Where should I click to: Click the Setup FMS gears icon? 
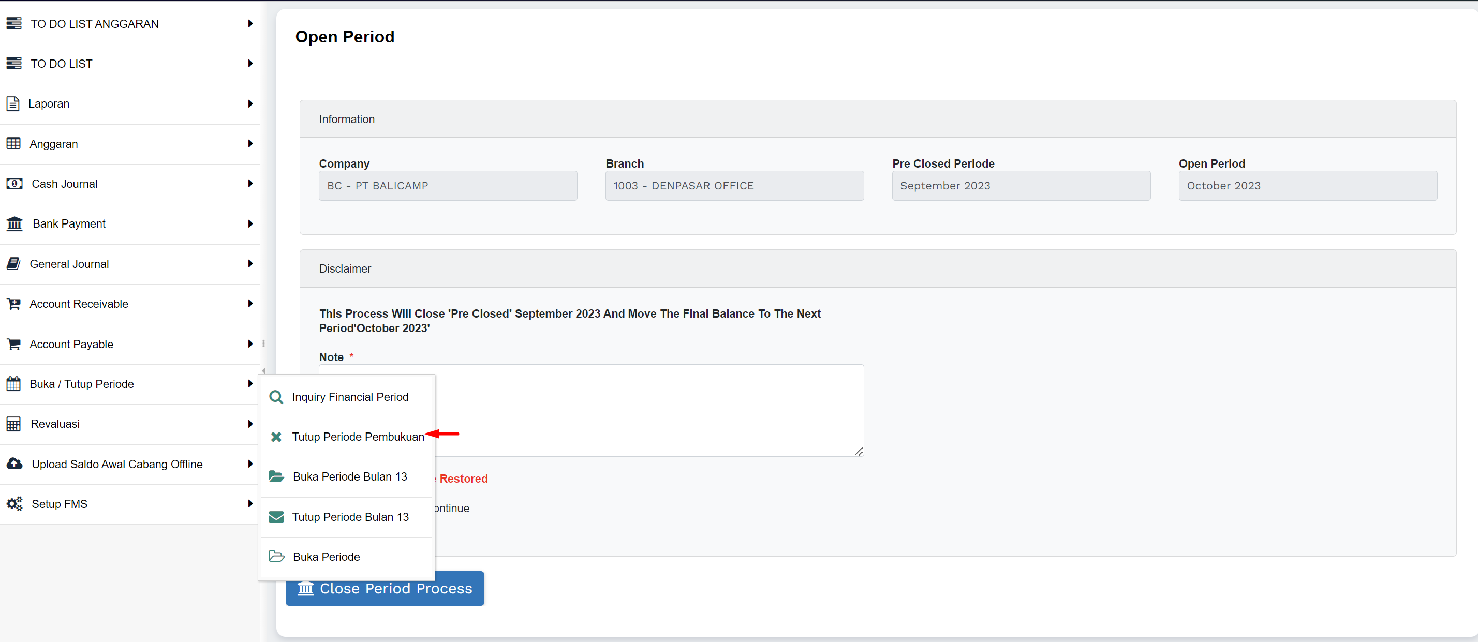[14, 504]
